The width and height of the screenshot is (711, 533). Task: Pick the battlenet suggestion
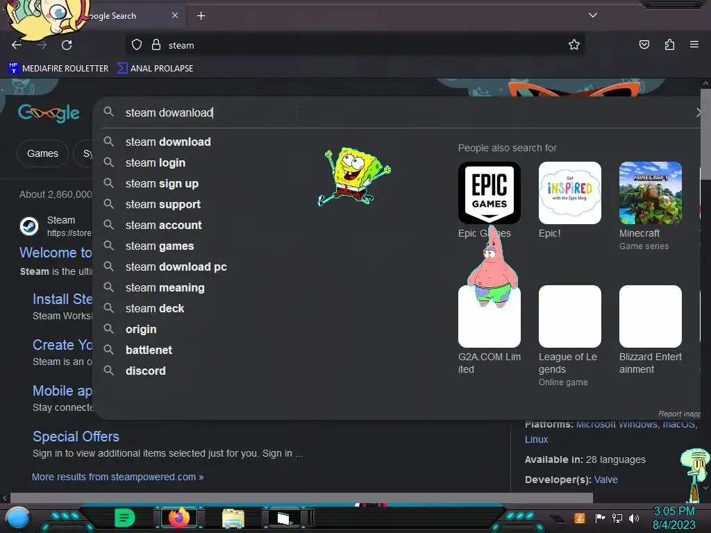(149, 350)
